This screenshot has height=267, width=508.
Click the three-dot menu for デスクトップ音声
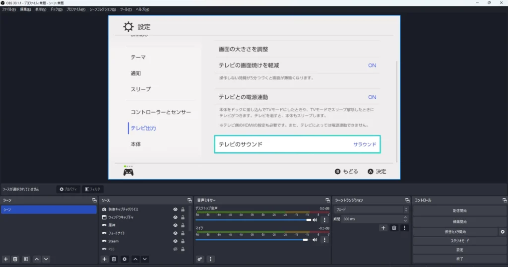pyautogui.click(x=324, y=220)
